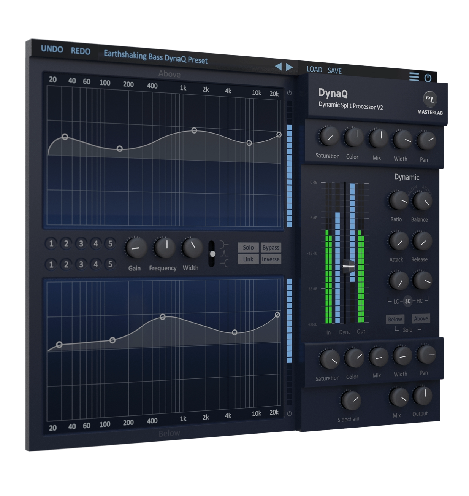
Task: Click the lower Color knob
Action: 354,358
